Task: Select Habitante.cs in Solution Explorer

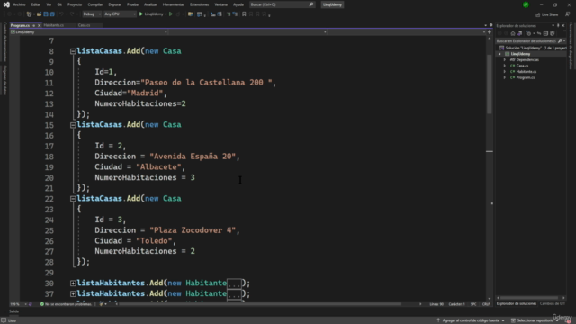Action: click(526, 72)
